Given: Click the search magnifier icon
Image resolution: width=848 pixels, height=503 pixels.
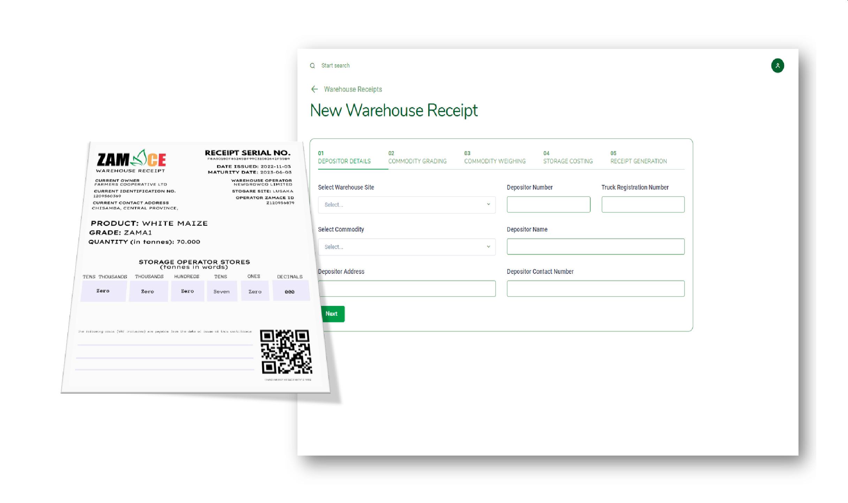Looking at the screenshot, I should pos(312,66).
